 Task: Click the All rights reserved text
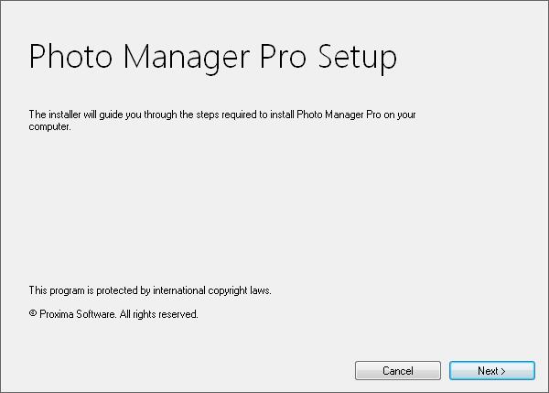point(158,314)
